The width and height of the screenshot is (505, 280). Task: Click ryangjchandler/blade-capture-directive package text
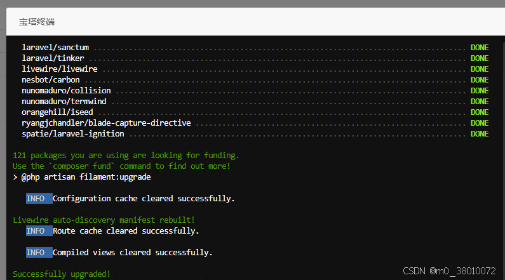pos(106,123)
